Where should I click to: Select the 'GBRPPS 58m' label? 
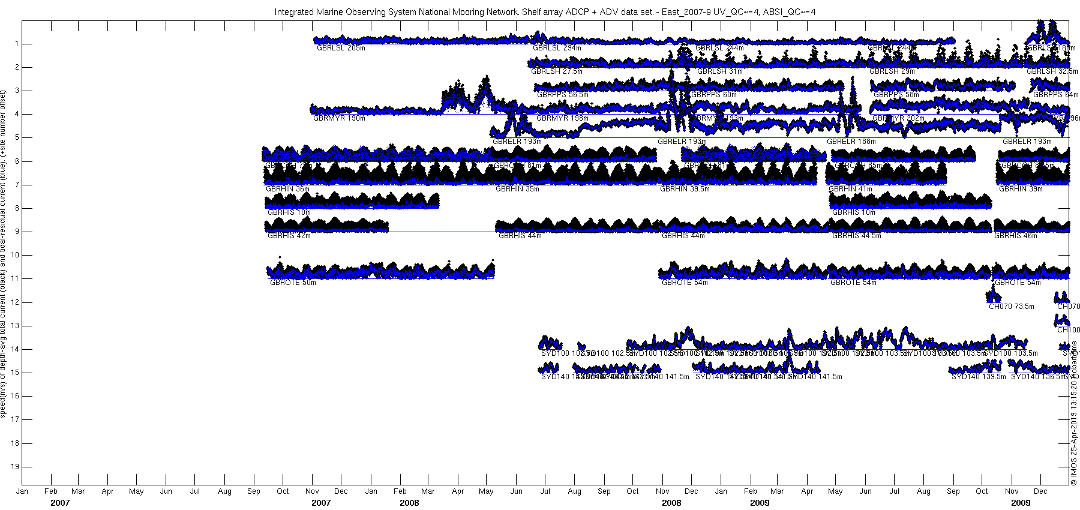[x=896, y=95]
